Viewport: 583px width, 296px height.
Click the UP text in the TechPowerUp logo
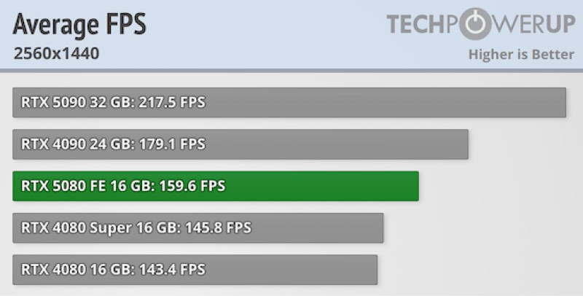pyautogui.click(x=560, y=24)
